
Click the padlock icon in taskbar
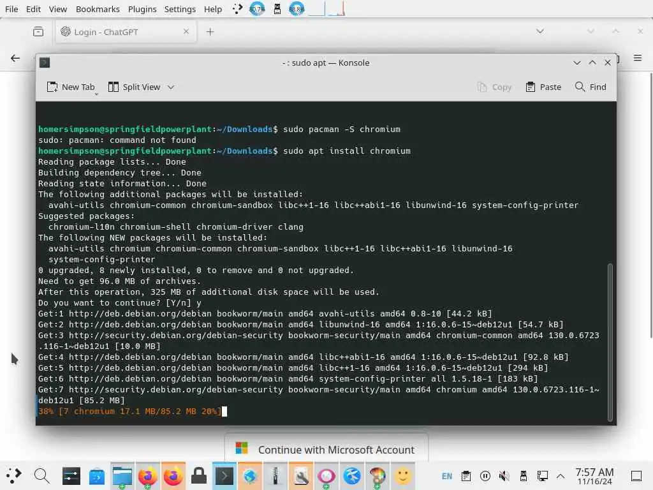199,475
